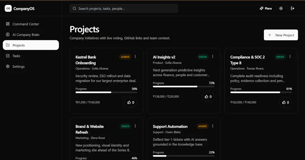Click 'Support · Owen Blake' text
The image size is (305, 160).
(x=167, y=132)
